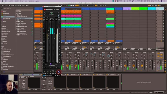
Task: Select Center Stereo preset in browser
Action: pos(22,25)
